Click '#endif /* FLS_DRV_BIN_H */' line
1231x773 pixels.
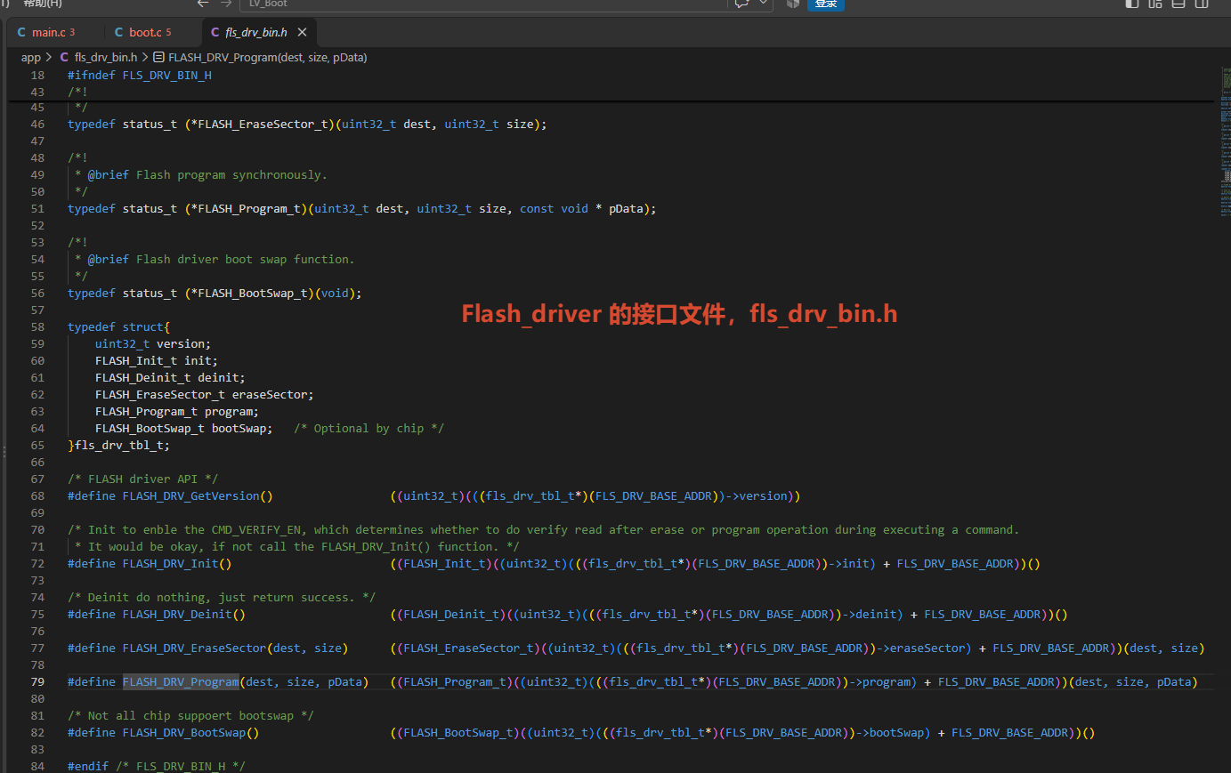[x=157, y=766]
